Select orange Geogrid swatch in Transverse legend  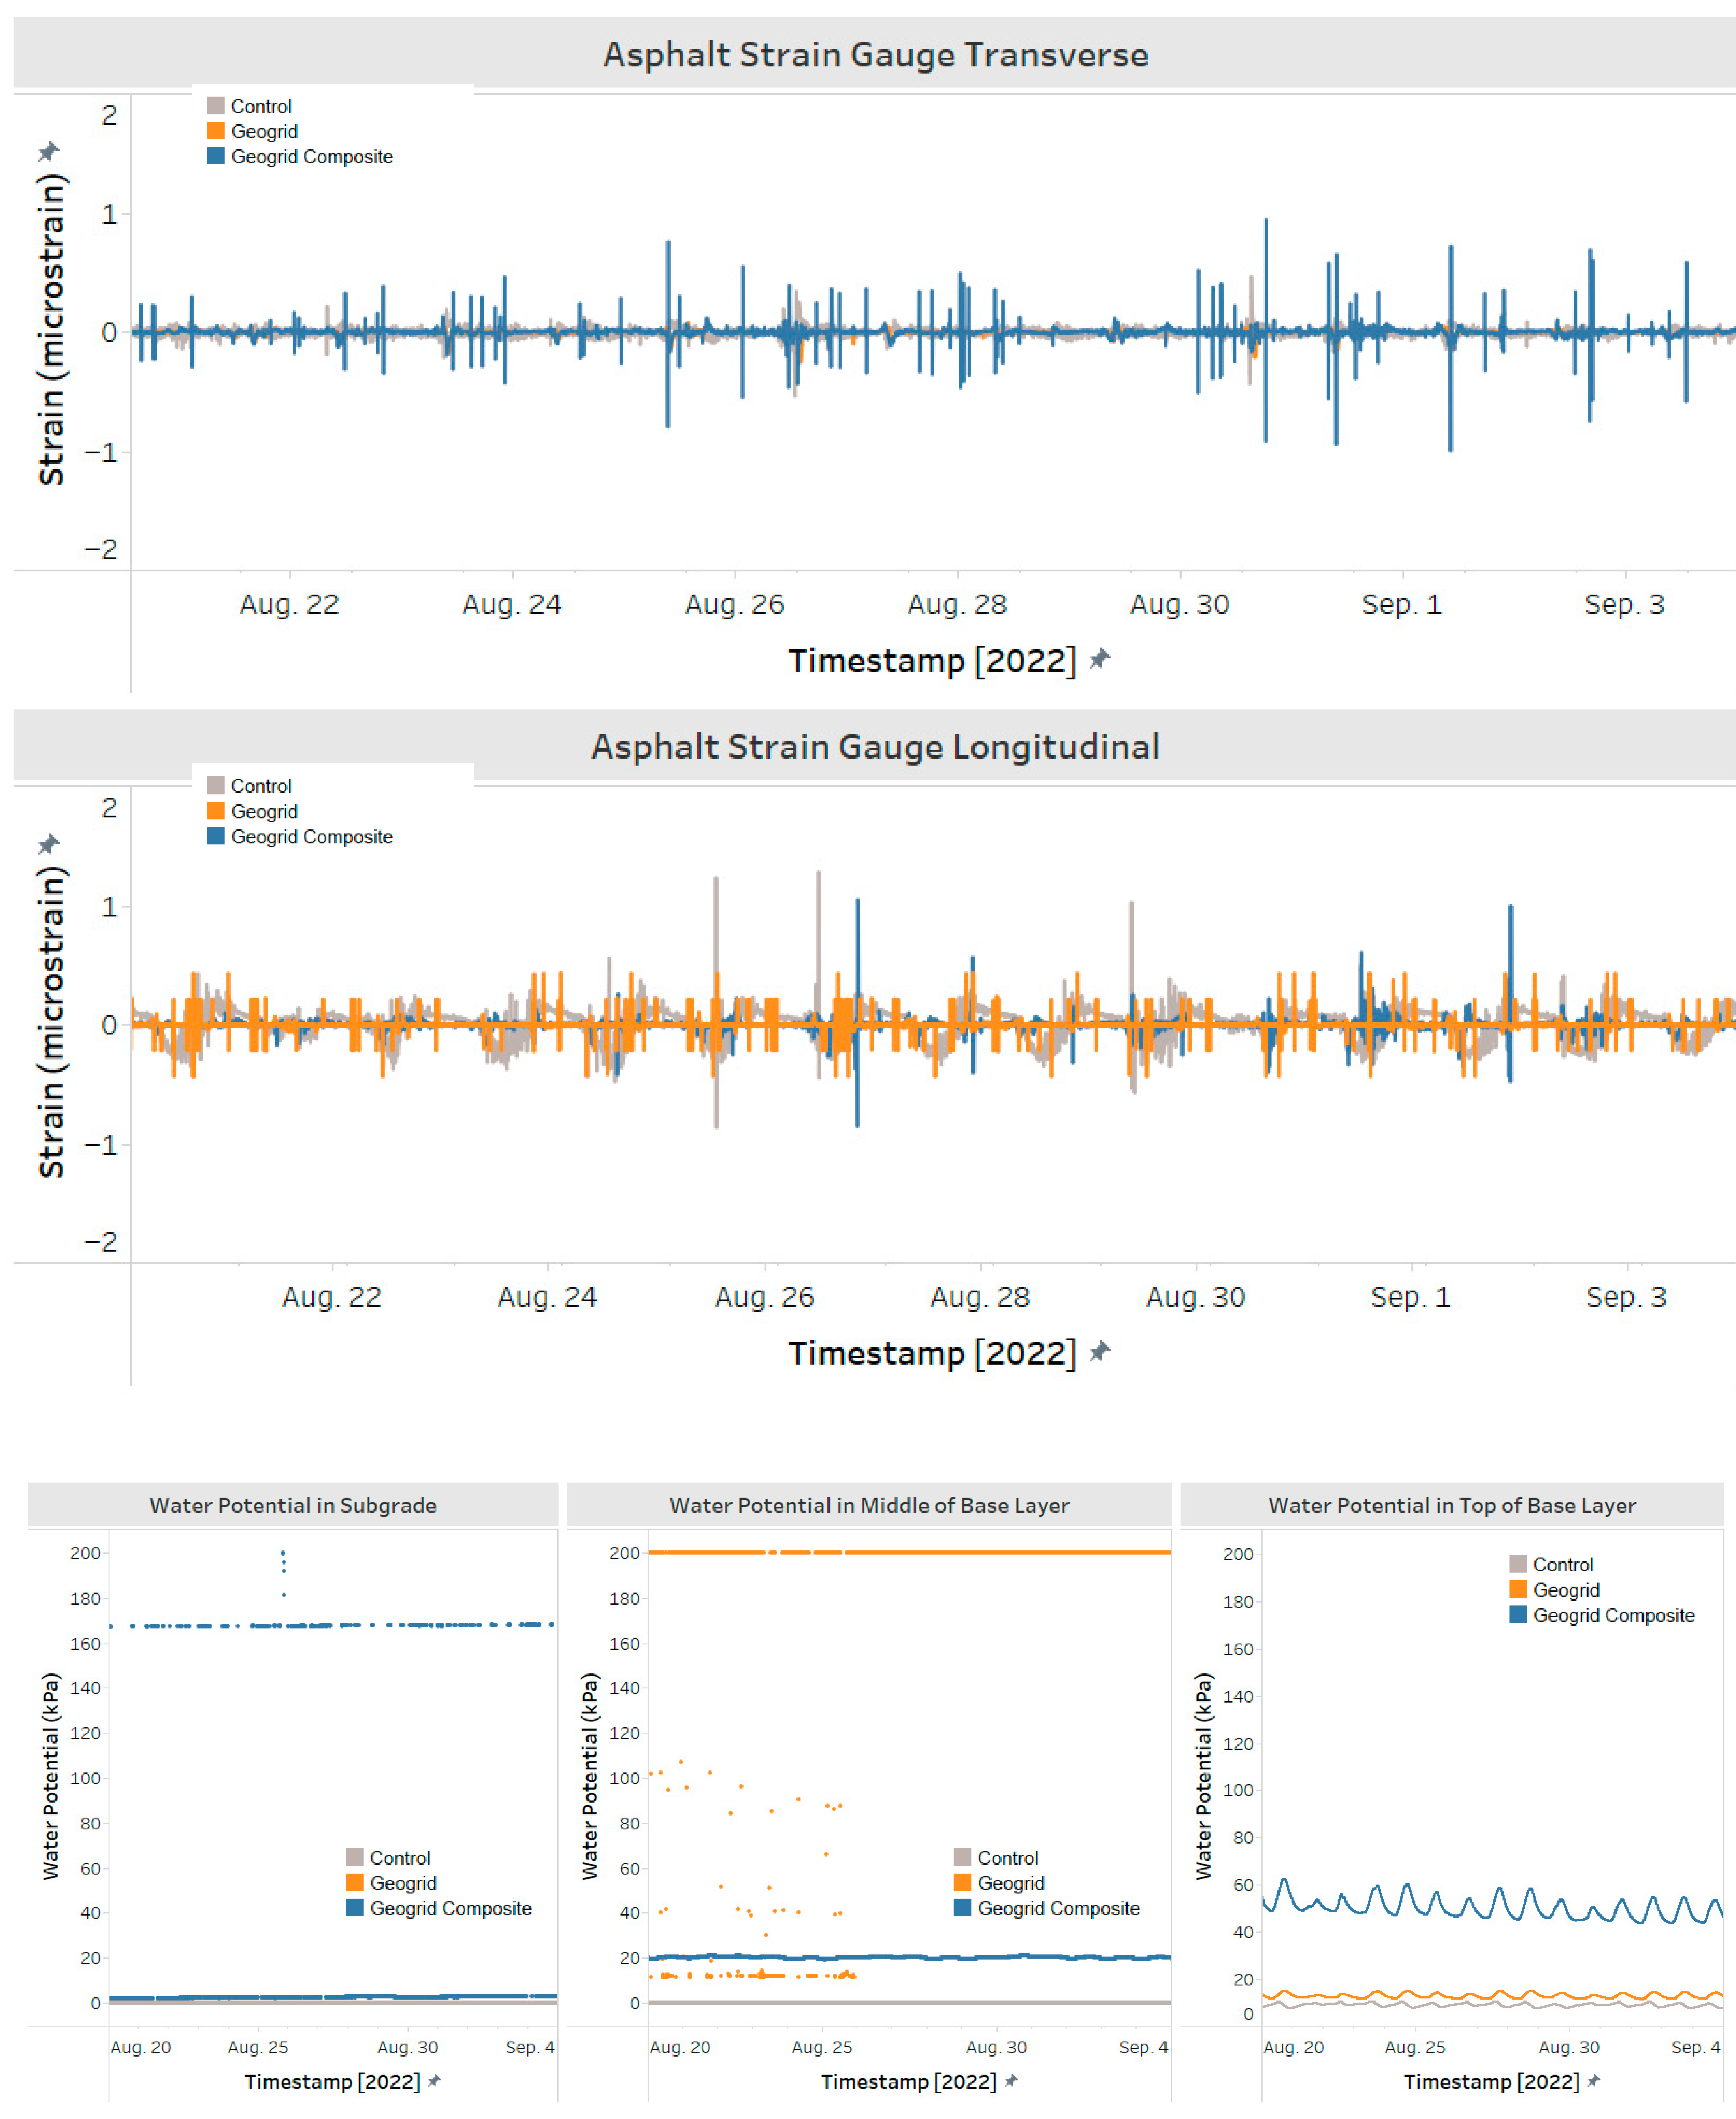[216, 131]
